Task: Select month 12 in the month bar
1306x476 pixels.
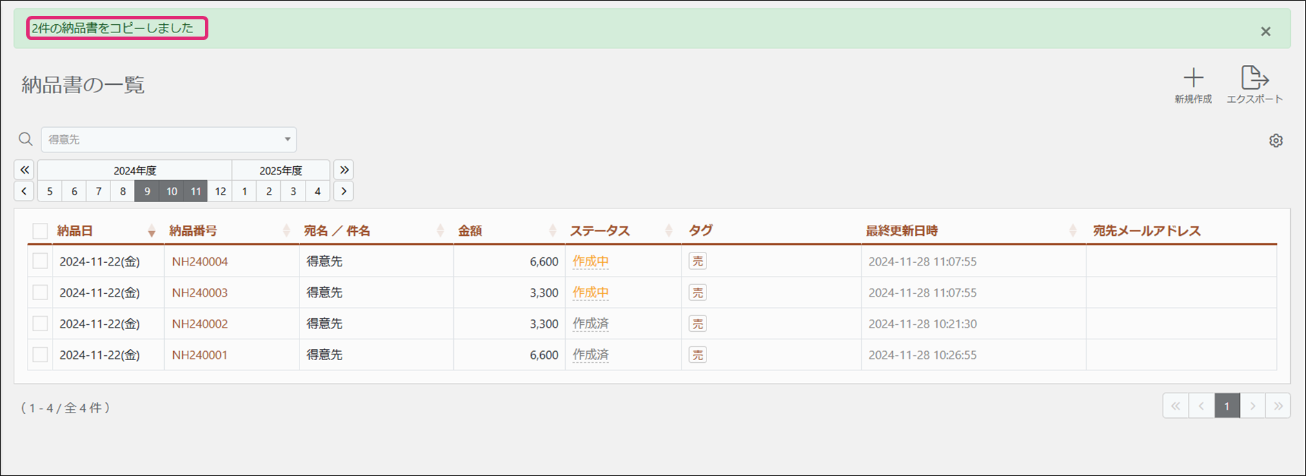Action: click(220, 191)
